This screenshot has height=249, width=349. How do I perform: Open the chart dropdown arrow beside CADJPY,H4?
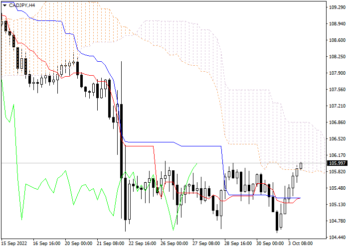click(4, 4)
